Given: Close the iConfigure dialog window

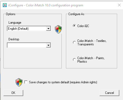Looking at the screenshot, I should coord(119,5).
